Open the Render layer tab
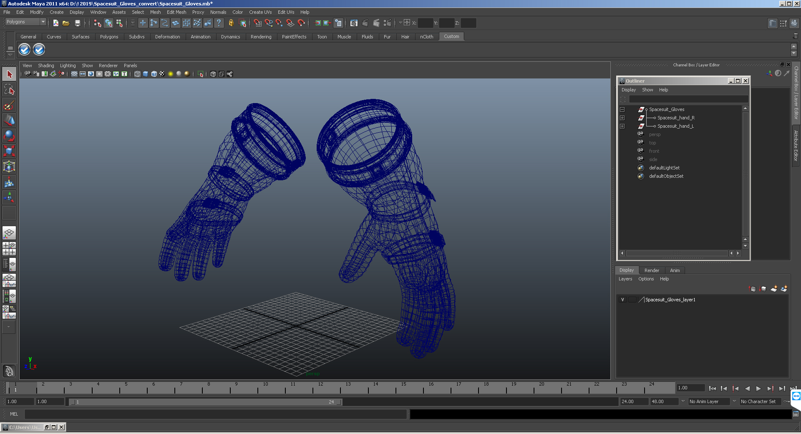This screenshot has height=434, width=801. 652,270
